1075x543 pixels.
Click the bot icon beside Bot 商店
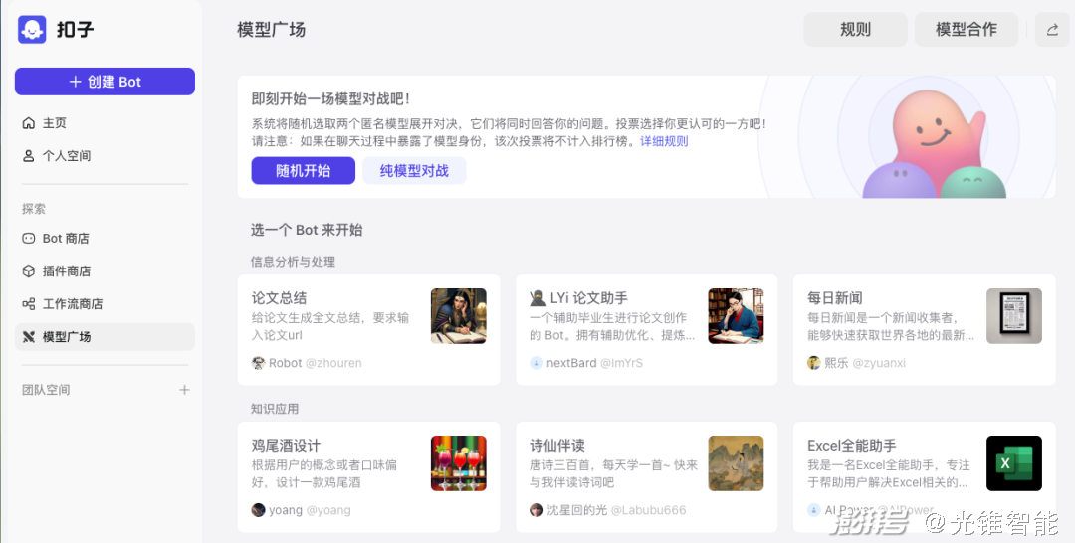28,239
